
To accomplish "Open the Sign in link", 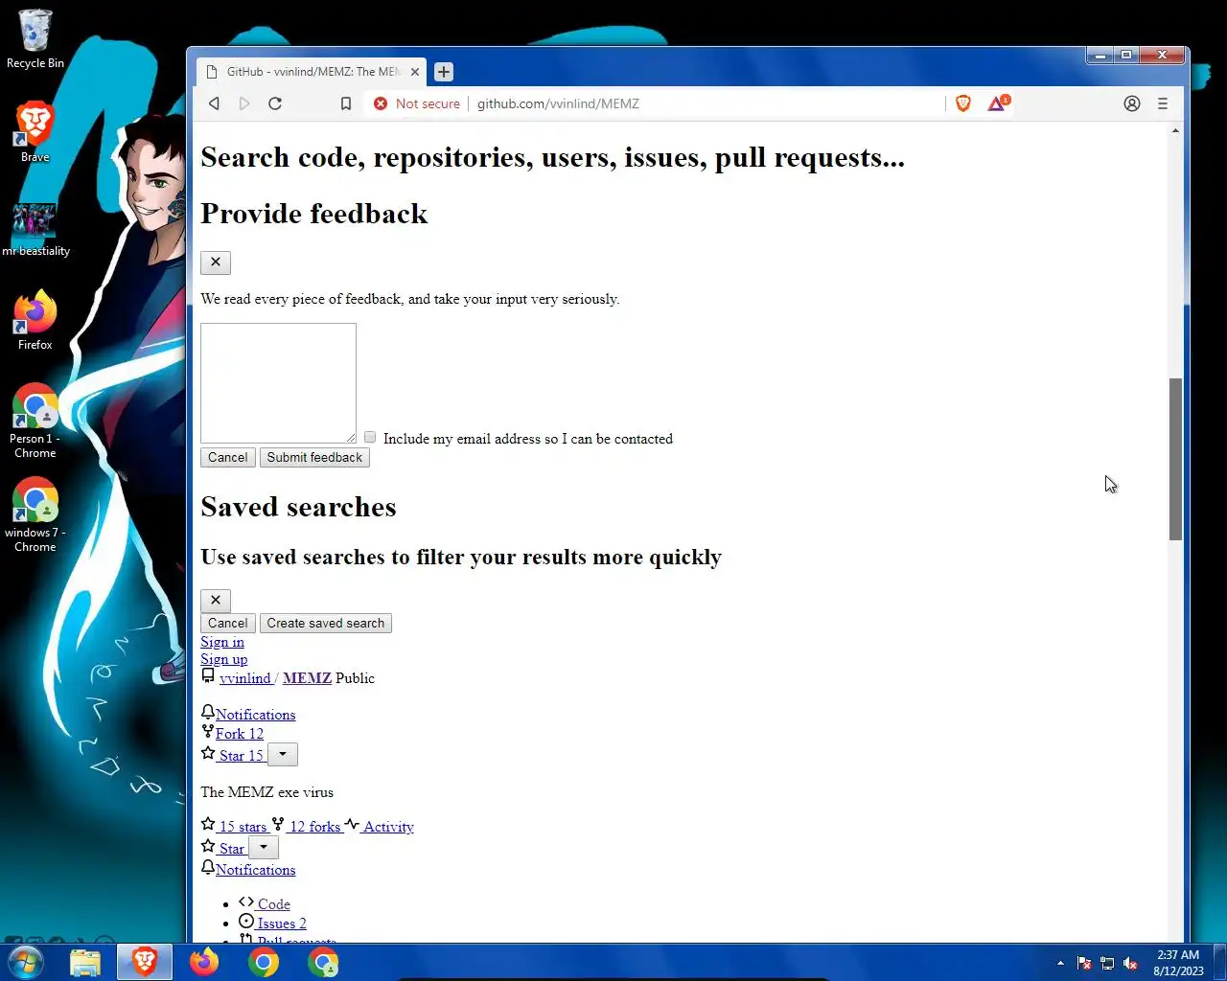I will [x=222, y=642].
